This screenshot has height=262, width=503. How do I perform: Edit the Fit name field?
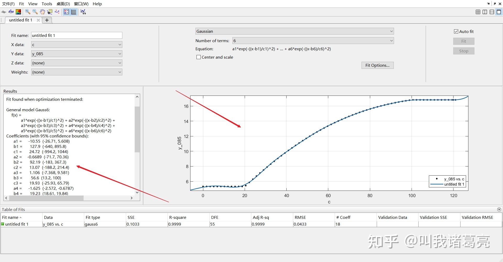coord(76,35)
